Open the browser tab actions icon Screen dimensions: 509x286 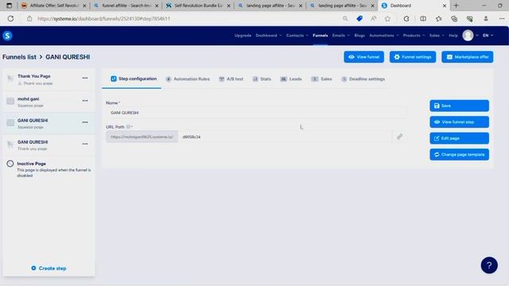click(x=9, y=6)
